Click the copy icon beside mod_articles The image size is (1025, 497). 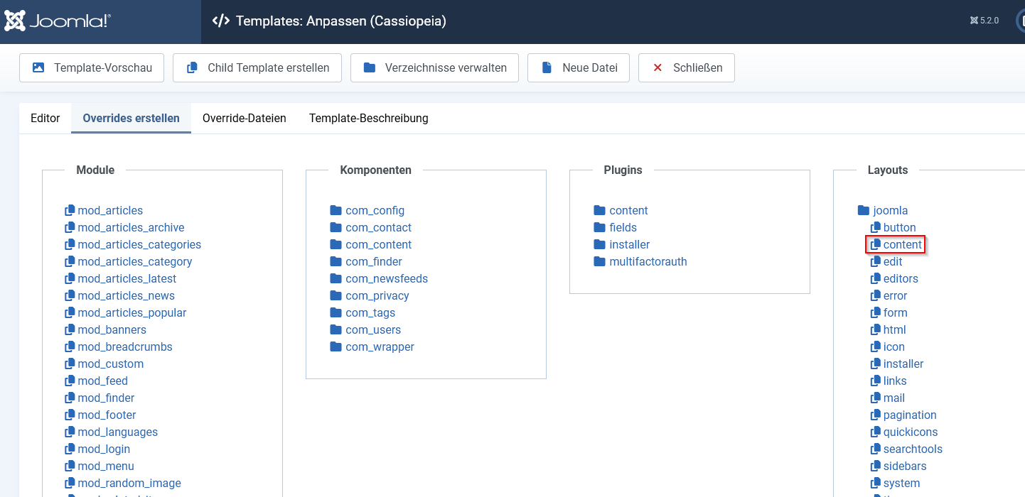tap(70, 210)
